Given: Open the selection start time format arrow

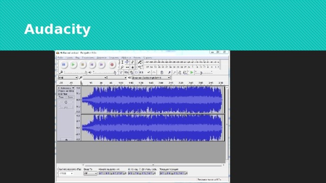Looking at the screenshot, I should pyautogui.click(x=125, y=173).
